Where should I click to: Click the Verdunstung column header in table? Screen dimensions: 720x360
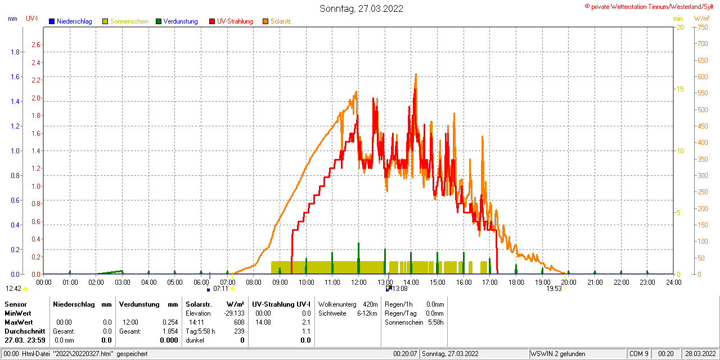pyautogui.click(x=138, y=304)
